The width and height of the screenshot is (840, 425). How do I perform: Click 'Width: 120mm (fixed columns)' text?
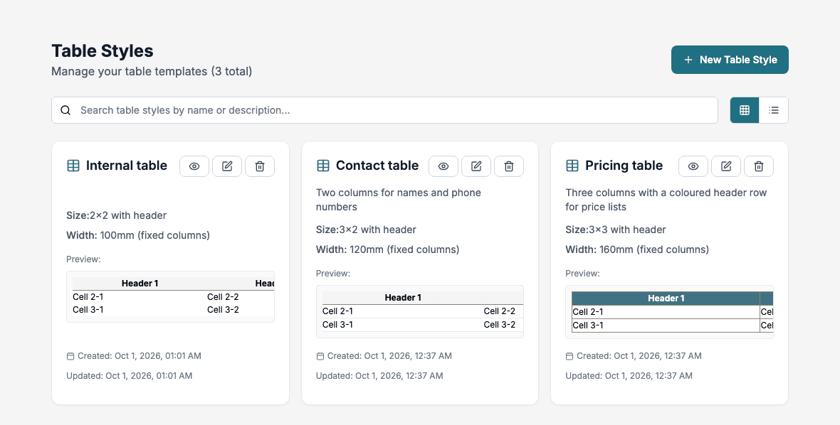[x=388, y=249]
